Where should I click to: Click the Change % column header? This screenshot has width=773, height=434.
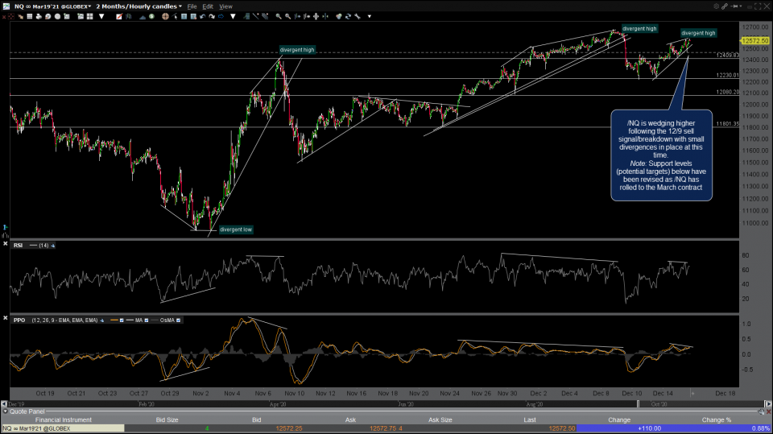click(717, 420)
